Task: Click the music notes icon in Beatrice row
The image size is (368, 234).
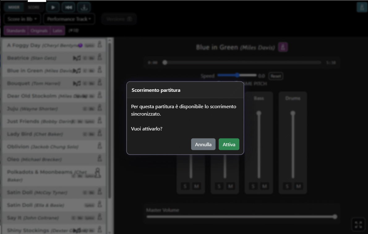Action: [77, 58]
